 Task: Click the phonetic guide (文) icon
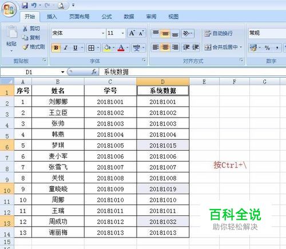click(x=137, y=48)
